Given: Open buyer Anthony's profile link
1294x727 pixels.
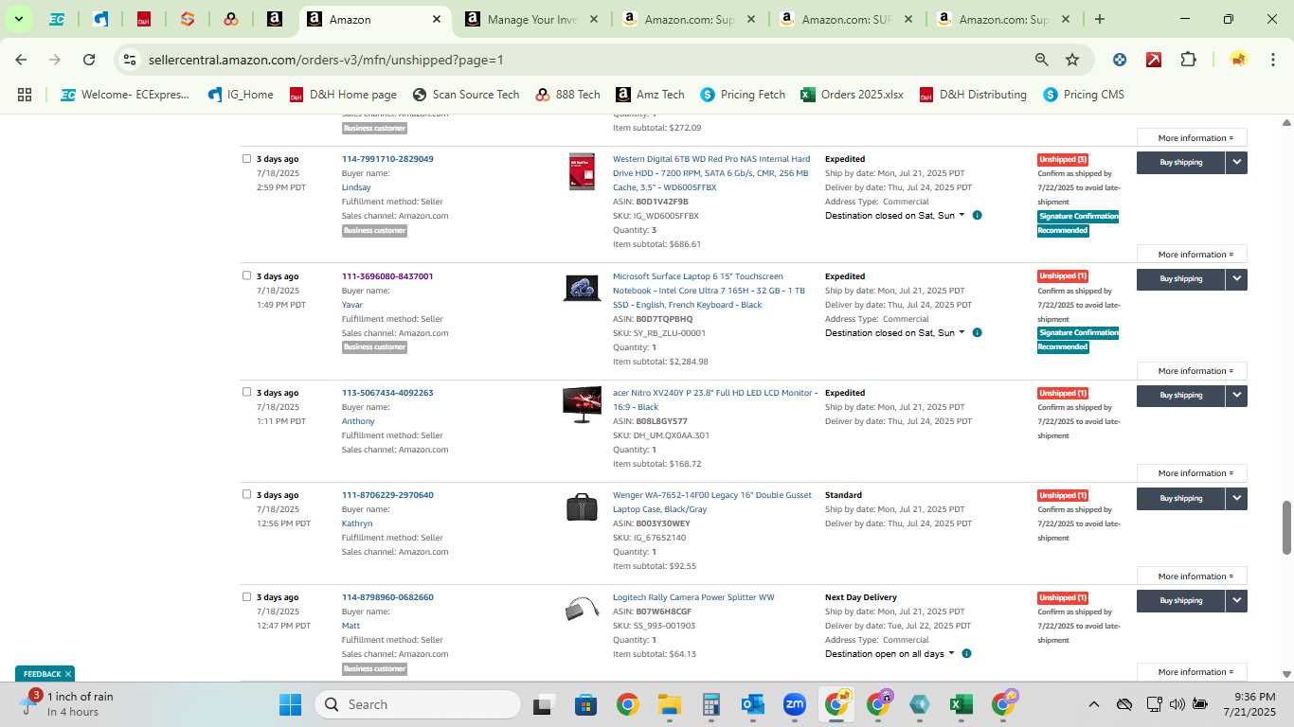Looking at the screenshot, I should 358,421.
